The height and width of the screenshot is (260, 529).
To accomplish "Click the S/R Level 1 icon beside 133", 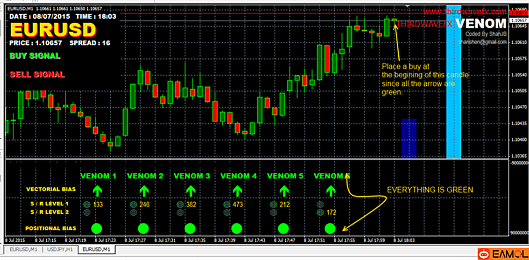I will point(86,204).
